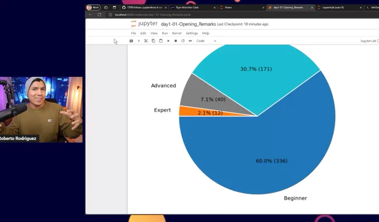Click the Last Checkpoint text
The image size is (379, 222).
click(242, 24)
